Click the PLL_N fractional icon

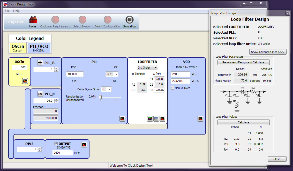(x=40, y=94)
